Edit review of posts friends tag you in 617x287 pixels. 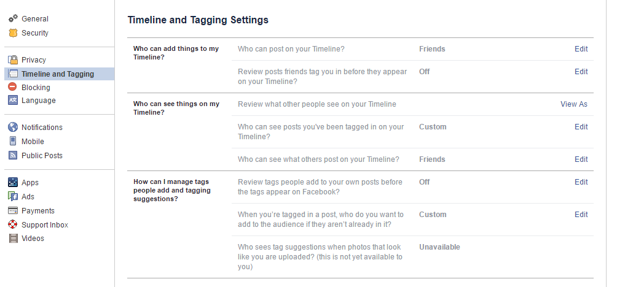click(581, 72)
